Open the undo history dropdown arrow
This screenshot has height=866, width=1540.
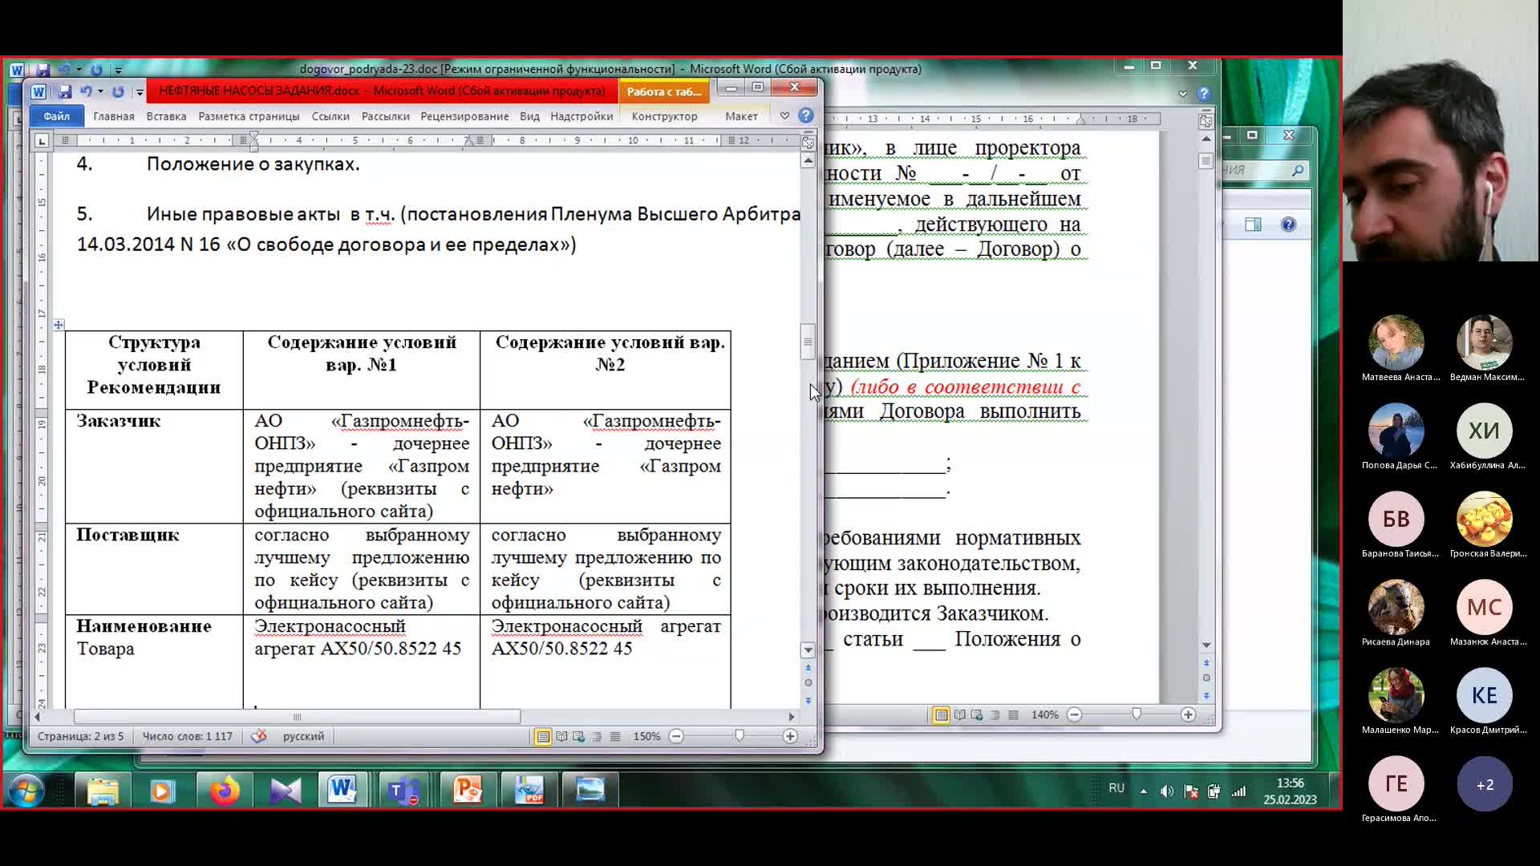pos(100,91)
